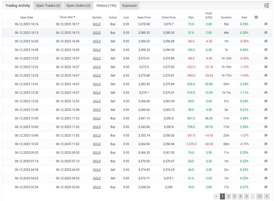Viewport: 274px width, 201px height.
Task: Go to page 2 of history
Action: coord(228,196)
